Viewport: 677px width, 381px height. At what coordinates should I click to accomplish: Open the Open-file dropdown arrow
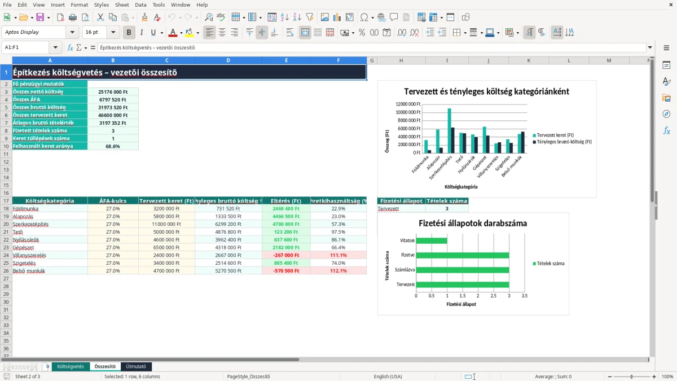[30, 17]
